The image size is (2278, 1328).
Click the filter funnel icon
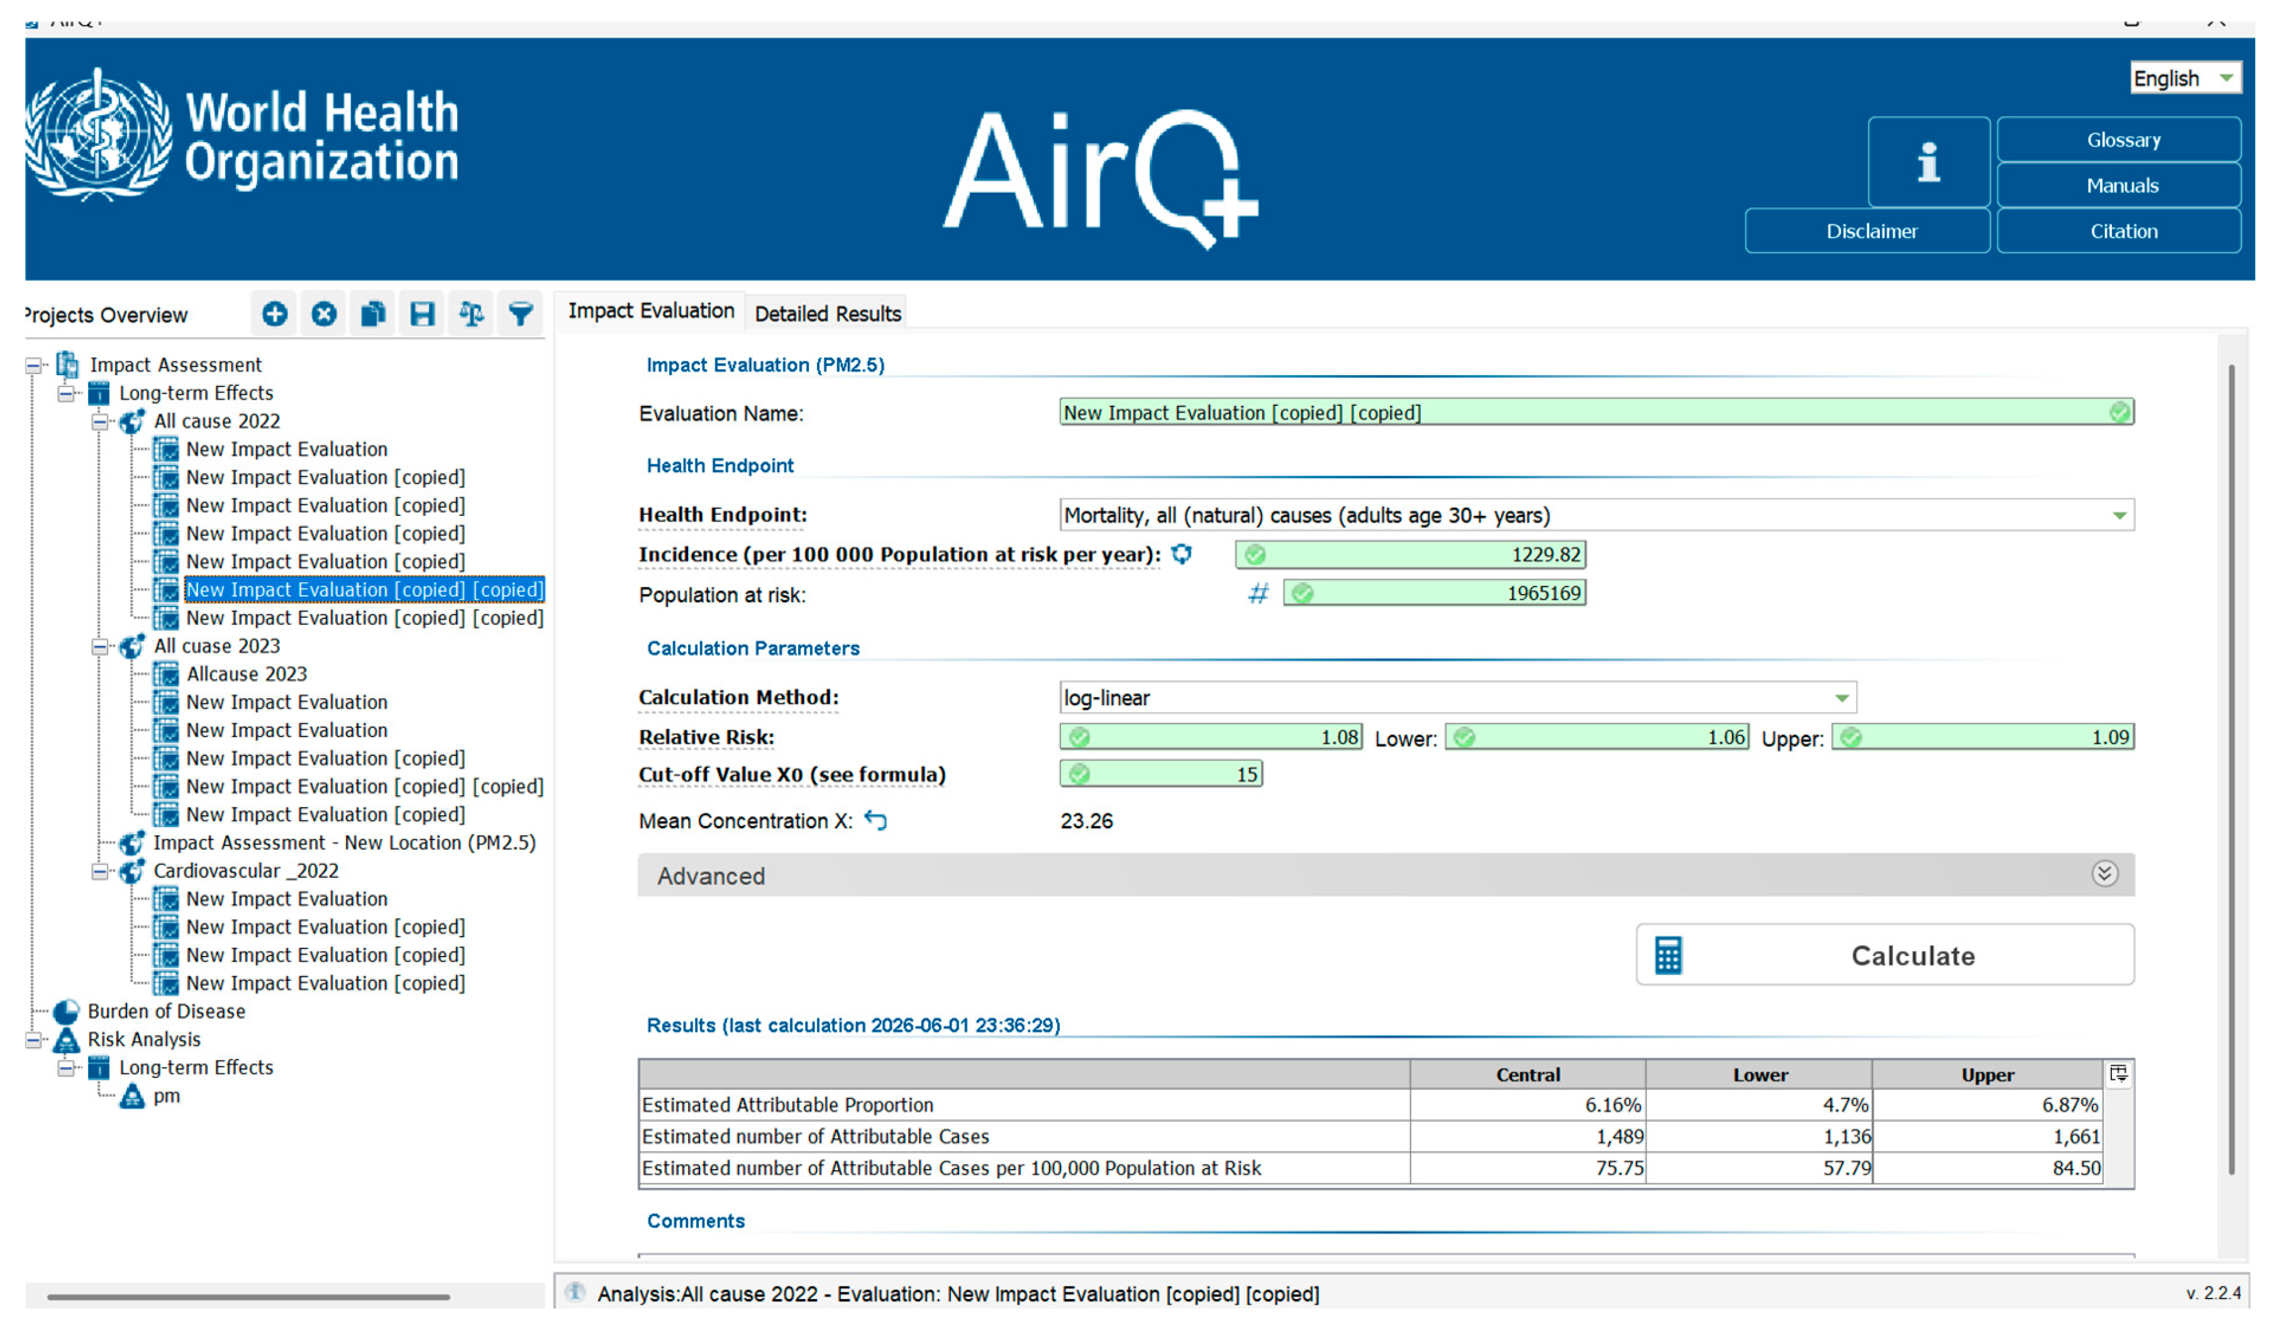tap(521, 314)
